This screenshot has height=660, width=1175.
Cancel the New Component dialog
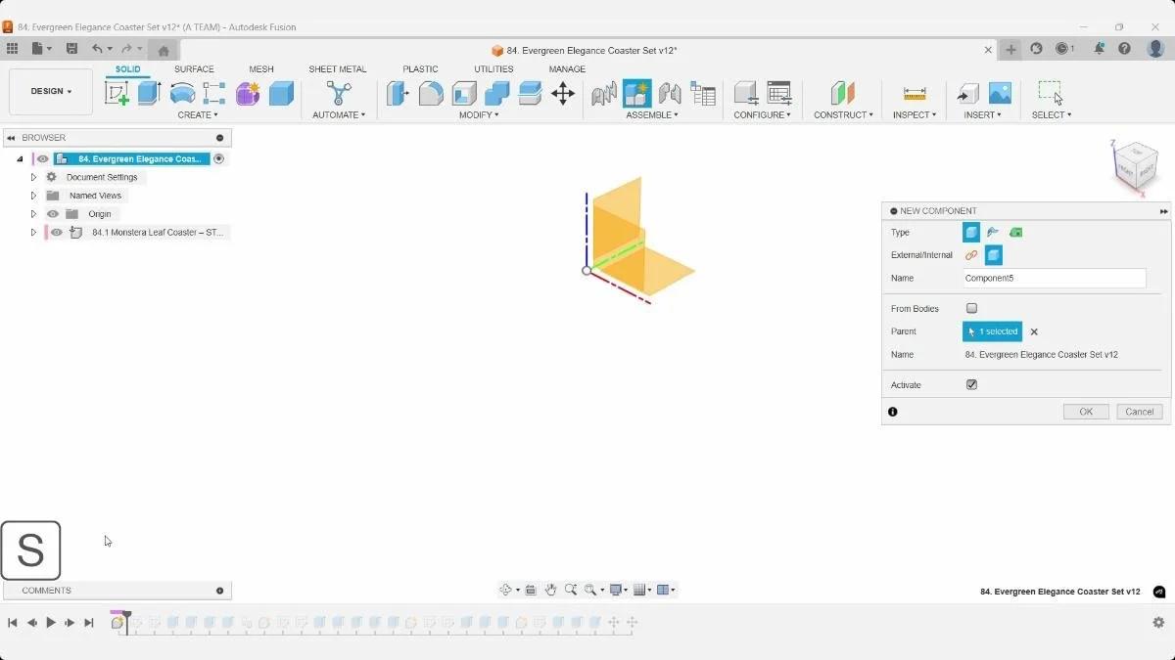(1140, 412)
